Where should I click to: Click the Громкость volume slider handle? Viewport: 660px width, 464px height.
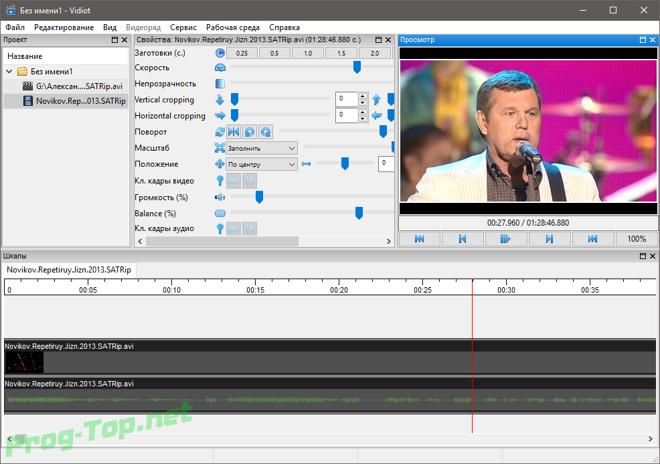click(x=259, y=197)
